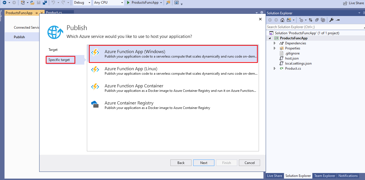Image resolution: width=365 pixels, height=180 pixels.
Task: Choose Azure Function App (Windows)
Action: (173, 54)
